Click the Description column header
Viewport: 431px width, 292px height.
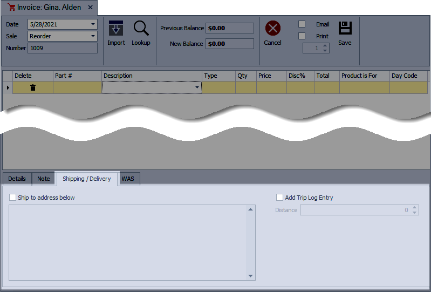(152, 76)
